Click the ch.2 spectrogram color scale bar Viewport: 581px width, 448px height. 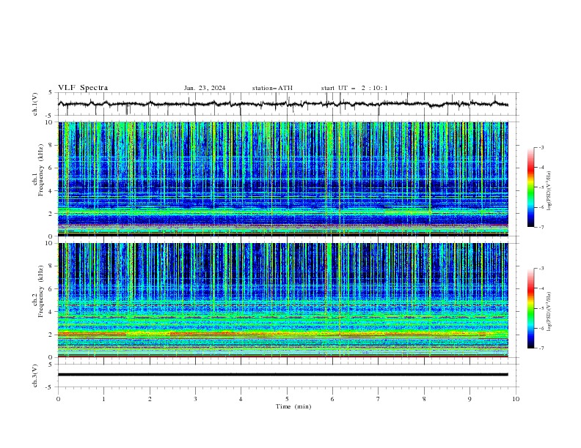point(530,308)
